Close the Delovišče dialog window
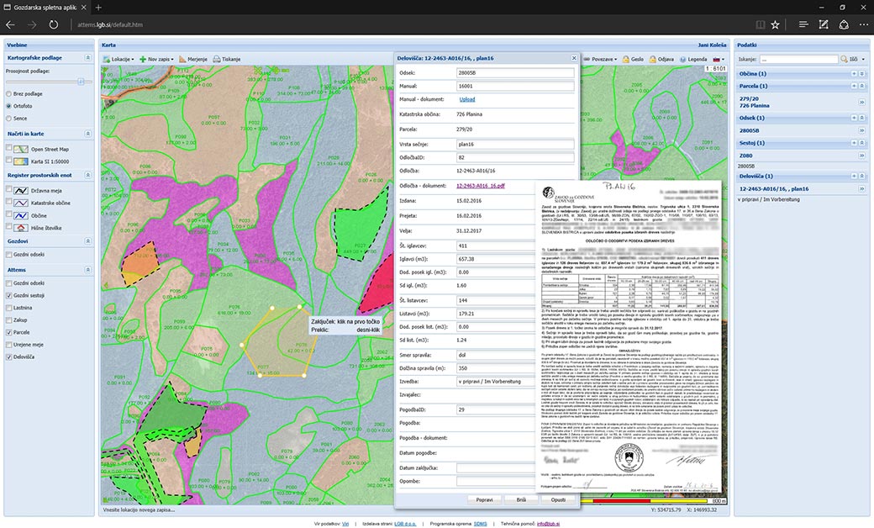The width and height of the screenshot is (874, 528). [x=575, y=58]
